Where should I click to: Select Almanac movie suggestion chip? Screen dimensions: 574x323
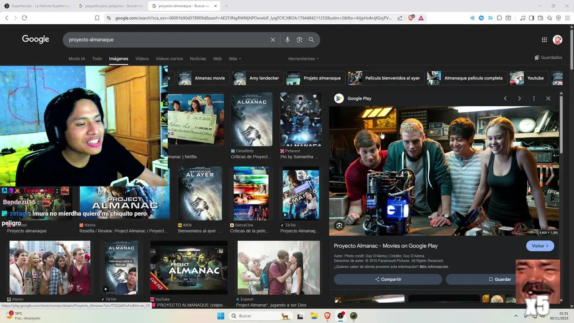[204, 78]
